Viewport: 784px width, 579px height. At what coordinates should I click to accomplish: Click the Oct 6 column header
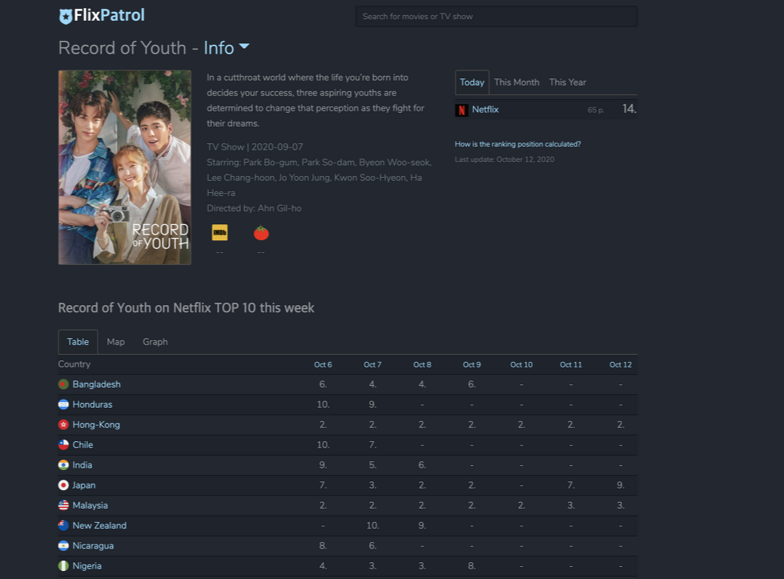[x=323, y=364]
